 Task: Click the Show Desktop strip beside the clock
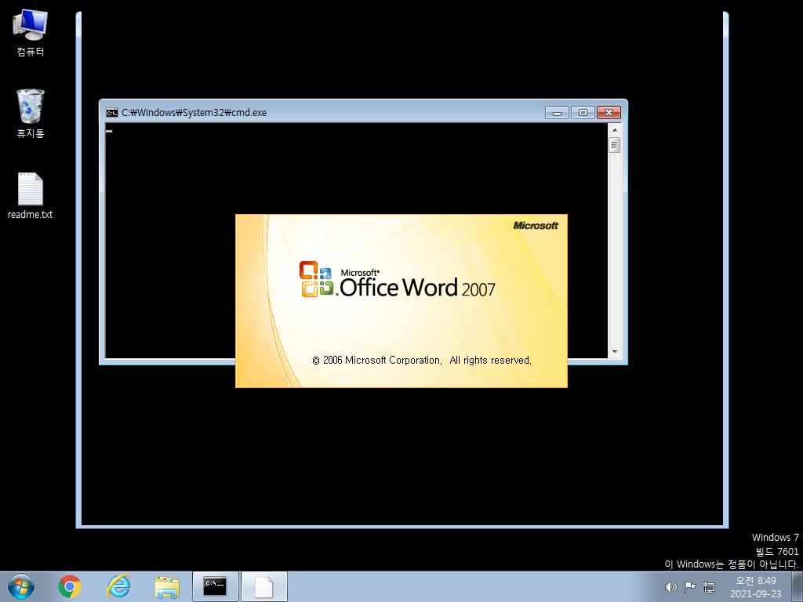[798, 586]
